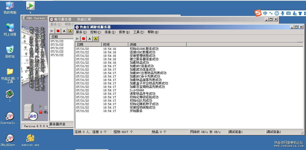
Task: Open the 帮助(H) menu in game server
Action: click(153, 32)
